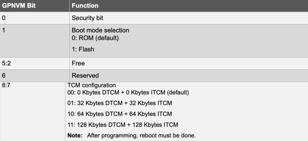Click the 10: 64 Kbytes DTCM line
This screenshot has height=141, width=308.
pyautogui.click(x=120, y=114)
